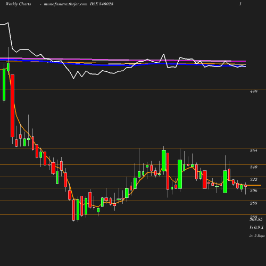The width and height of the screenshot is (266, 266).
Task: Click the 306 price level label
Action: (x=254, y=190)
